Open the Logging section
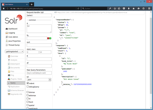Image resolution: width=153 pixels, height=110 pixels. click(10, 33)
